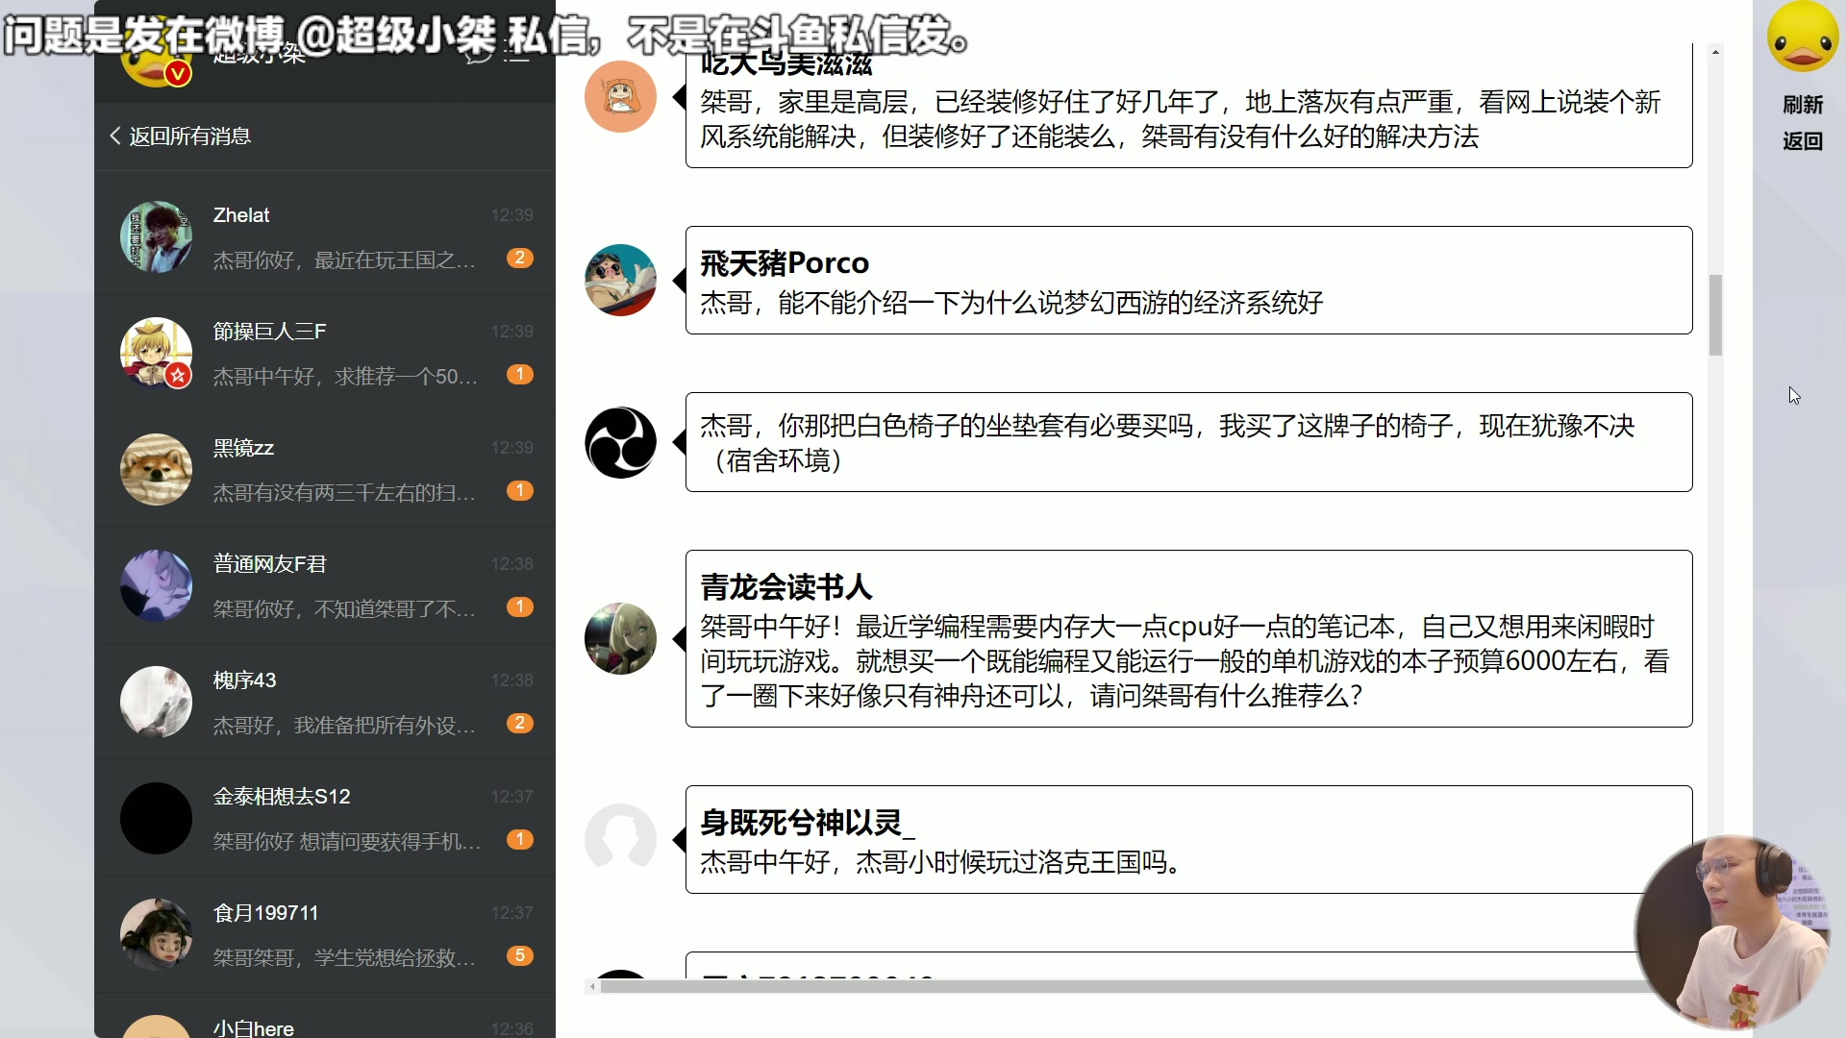The width and height of the screenshot is (1846, 1038).
Task: Click 黑镜zz's unread badge showing 1
Action: coord(520,490)
